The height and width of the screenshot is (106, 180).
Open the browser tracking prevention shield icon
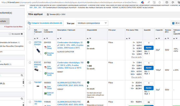pos(142,2)
